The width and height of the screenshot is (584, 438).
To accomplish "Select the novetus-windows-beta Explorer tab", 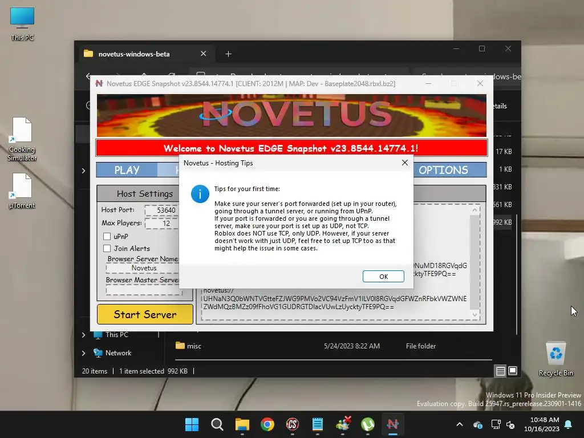I will click(x=134, y=54).
